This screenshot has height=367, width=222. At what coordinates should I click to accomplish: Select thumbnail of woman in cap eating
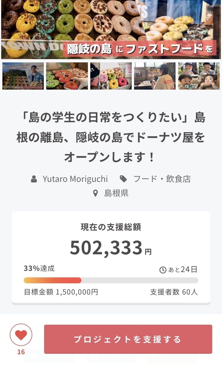pyautogui.click(x=155, y=76)
